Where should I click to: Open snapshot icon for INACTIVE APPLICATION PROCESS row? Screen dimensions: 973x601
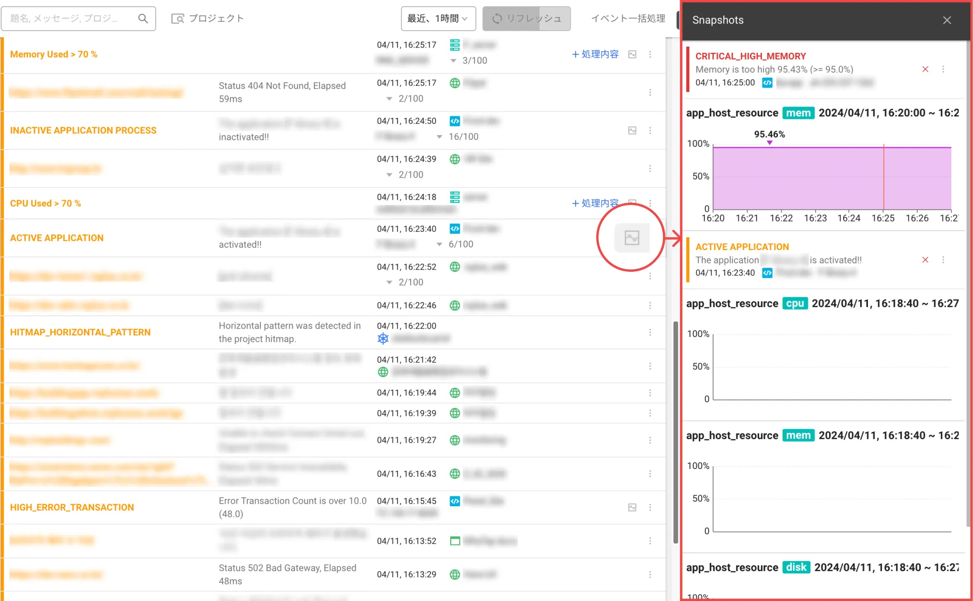[x=632, y=130]
